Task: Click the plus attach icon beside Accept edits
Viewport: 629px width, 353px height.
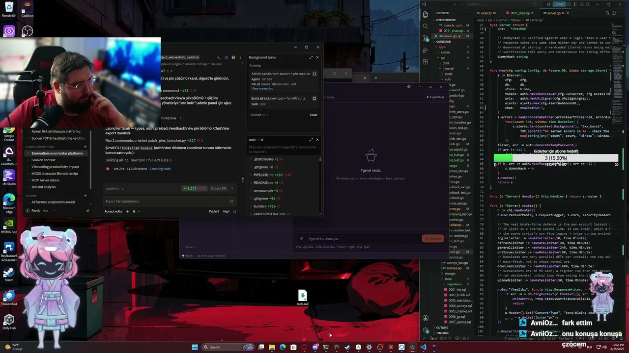Action: pos(127,211)
